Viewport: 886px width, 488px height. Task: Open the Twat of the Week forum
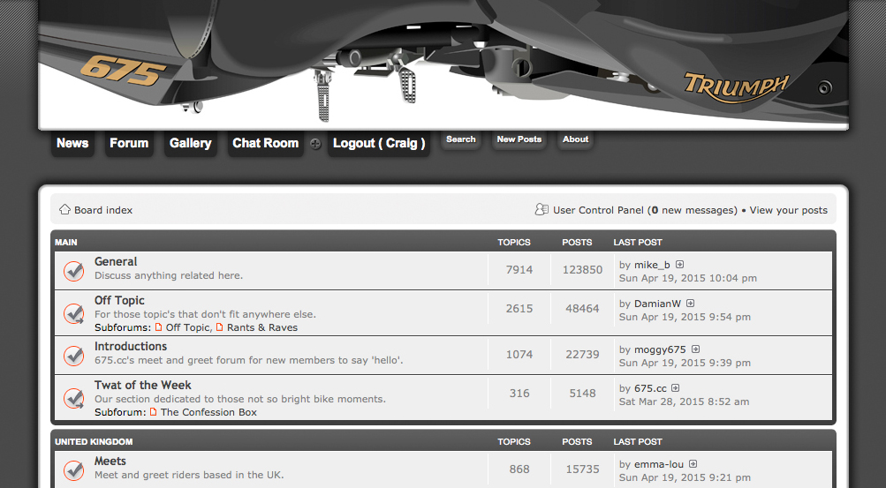point(143,385)
